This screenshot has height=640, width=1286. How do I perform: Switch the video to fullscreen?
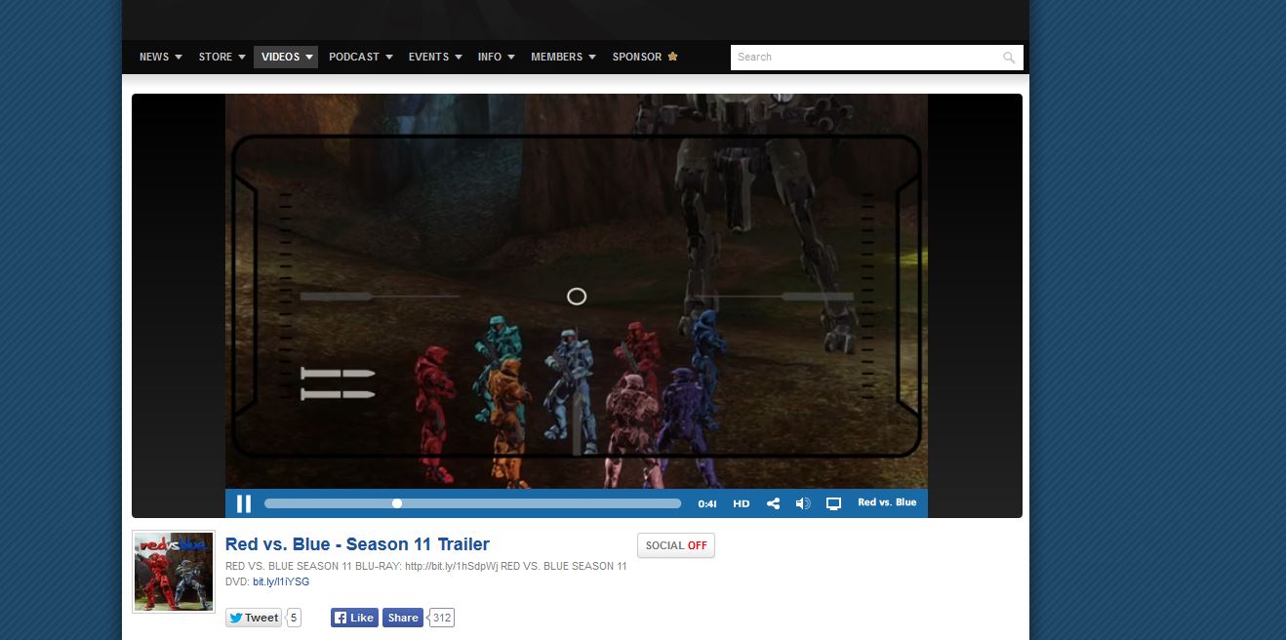click(x=833, y=503)
